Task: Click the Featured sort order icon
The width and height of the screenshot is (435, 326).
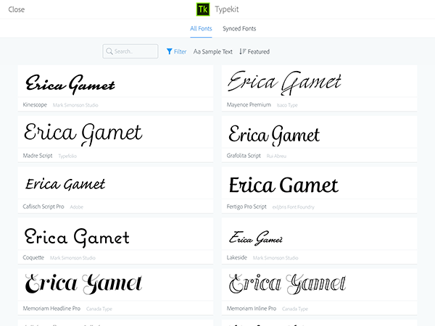Action: tap(242, 51)
